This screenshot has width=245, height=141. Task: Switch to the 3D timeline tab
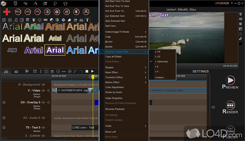pyautogui.click(x=16, y=72)
